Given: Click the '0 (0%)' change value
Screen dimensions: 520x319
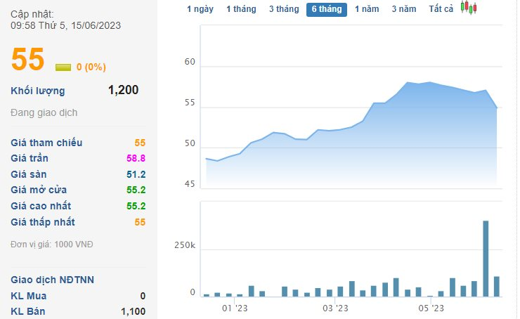Looking at the screenshot, I should pyautogui.click(x=91, y=67).
